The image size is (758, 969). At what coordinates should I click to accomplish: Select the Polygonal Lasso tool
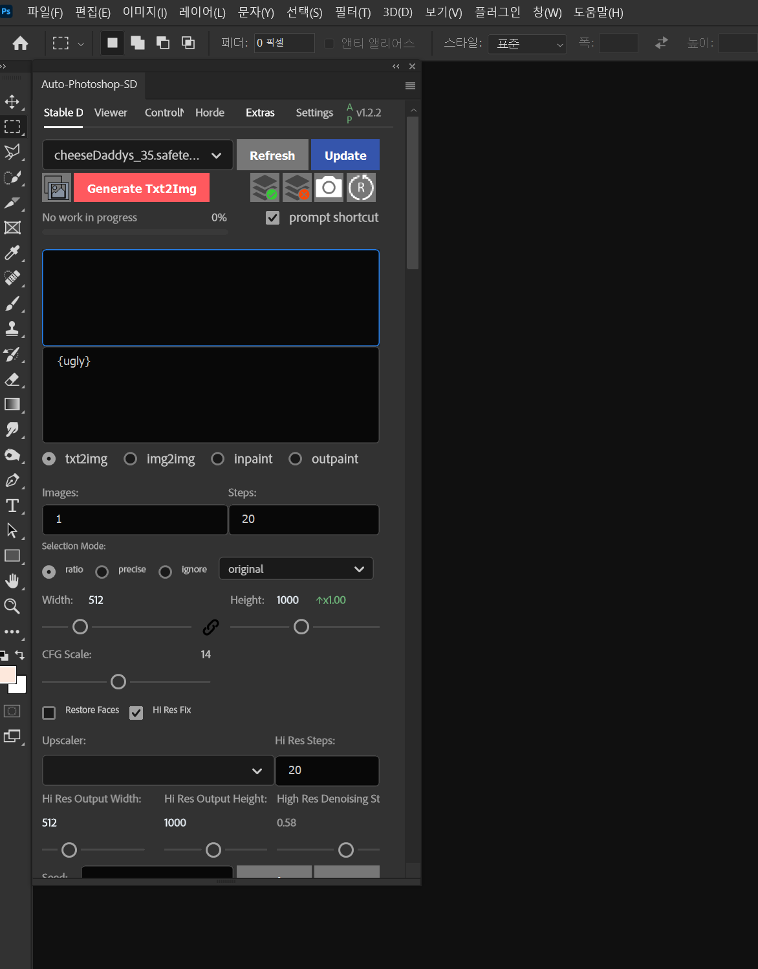[x=12, y=152]
